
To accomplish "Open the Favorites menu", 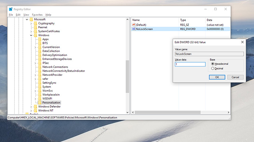I will click(37, 15).
